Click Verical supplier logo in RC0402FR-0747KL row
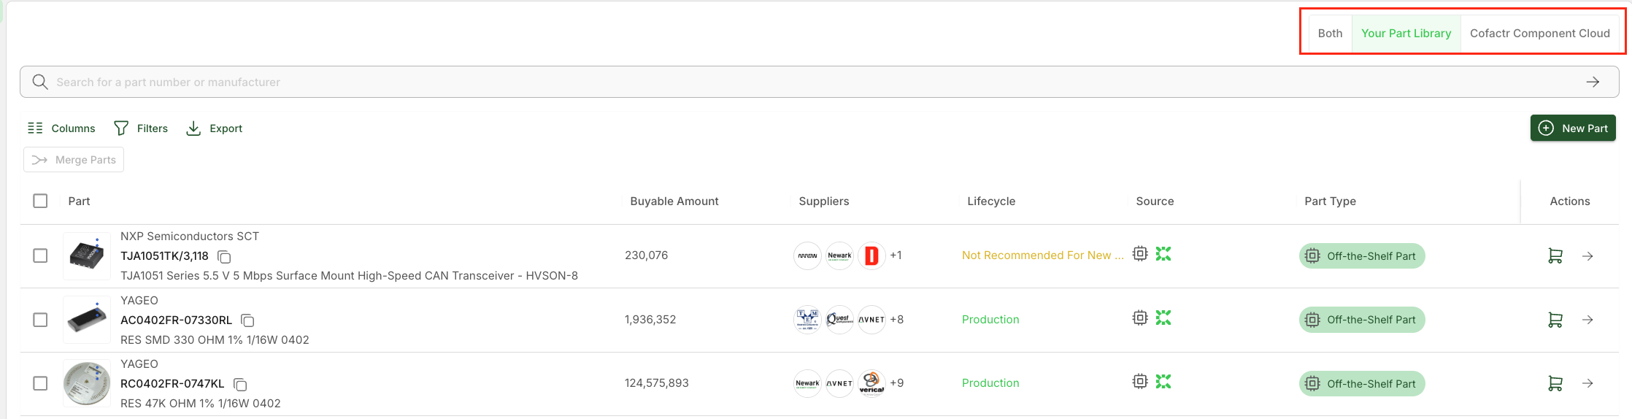 [871, 383]
